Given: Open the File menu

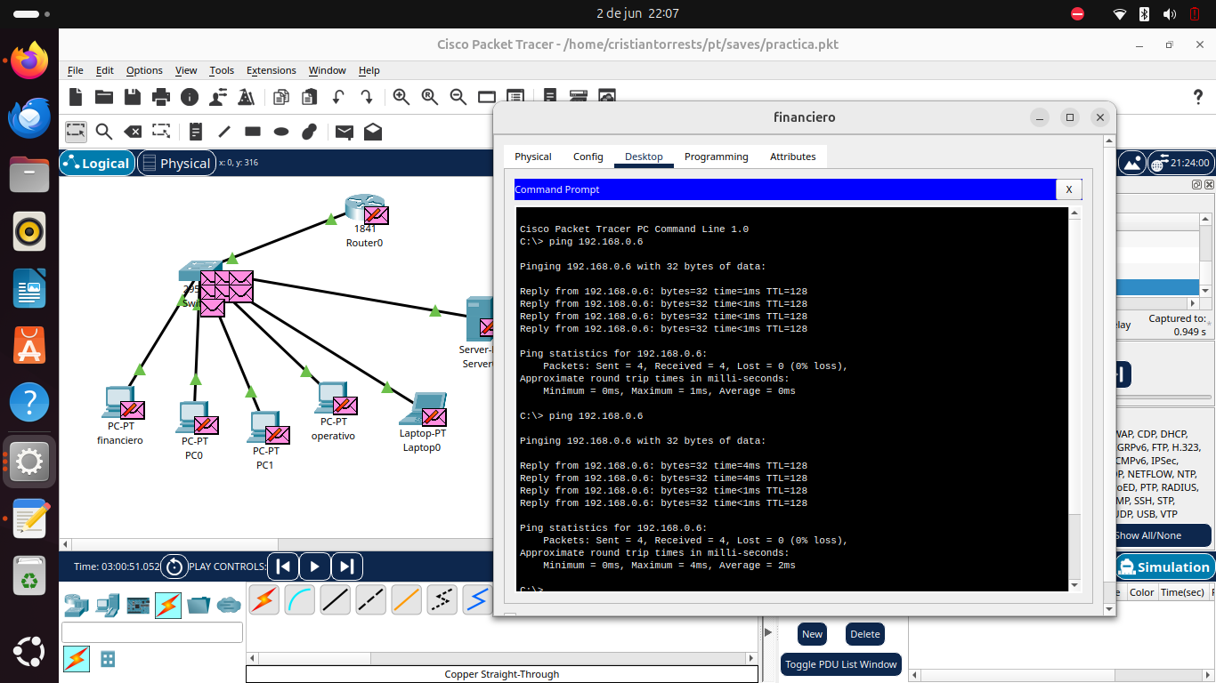Looking at the screenshot, I should (76, 70).
